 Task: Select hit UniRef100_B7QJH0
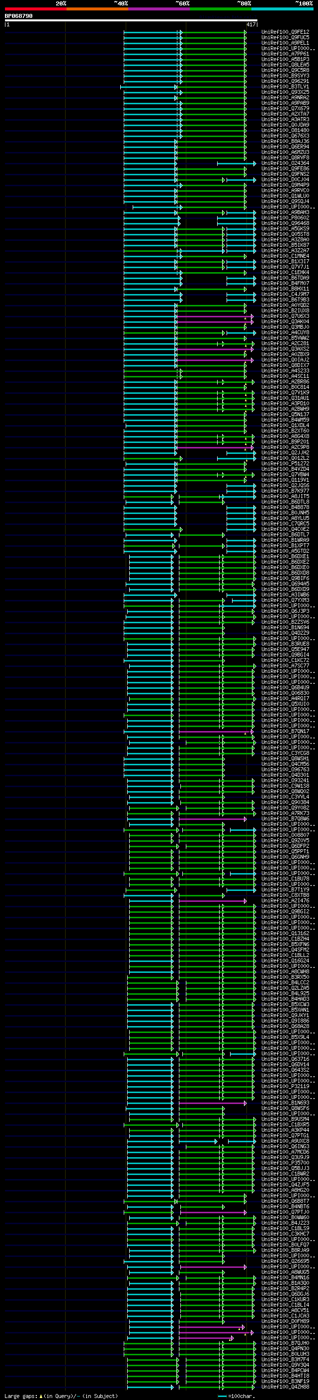click(285, 1343)
